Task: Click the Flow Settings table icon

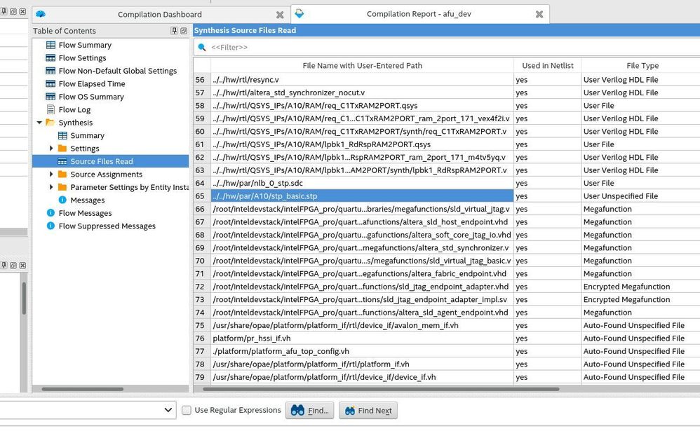Action: pos(51,58)
